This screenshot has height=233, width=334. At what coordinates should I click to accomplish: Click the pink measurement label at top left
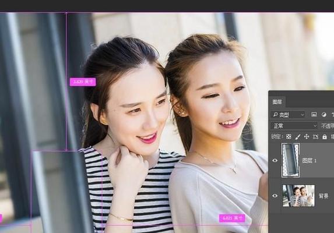point(83,82)
